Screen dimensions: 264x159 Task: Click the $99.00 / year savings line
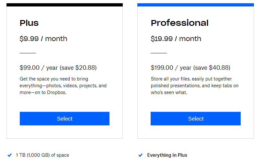pyautogui.click(x=58, y=68)
